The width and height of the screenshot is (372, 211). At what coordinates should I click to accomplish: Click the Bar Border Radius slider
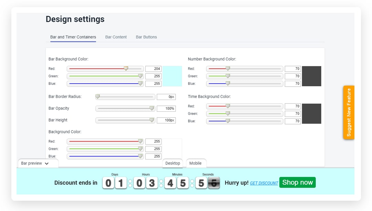coord(125,97)
